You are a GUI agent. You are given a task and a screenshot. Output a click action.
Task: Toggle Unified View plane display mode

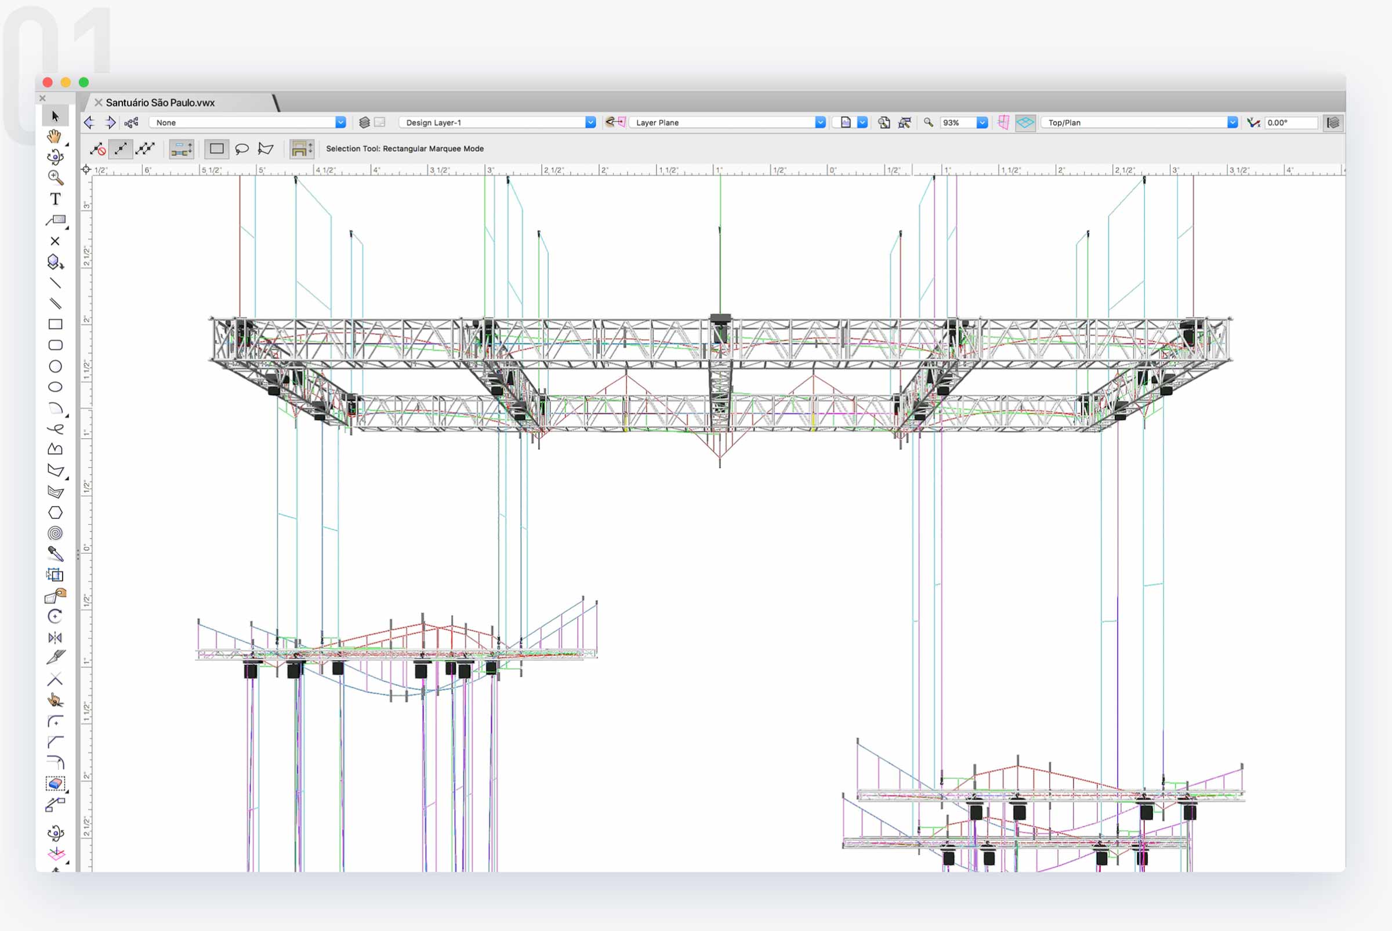pyautogui.click(x=1025, y=123)
